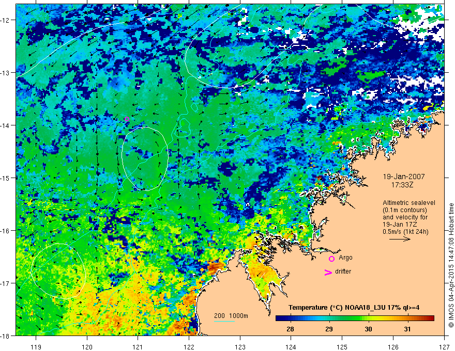
Task: Click the colorbar tick label 31
Action: tap(407, 329)
